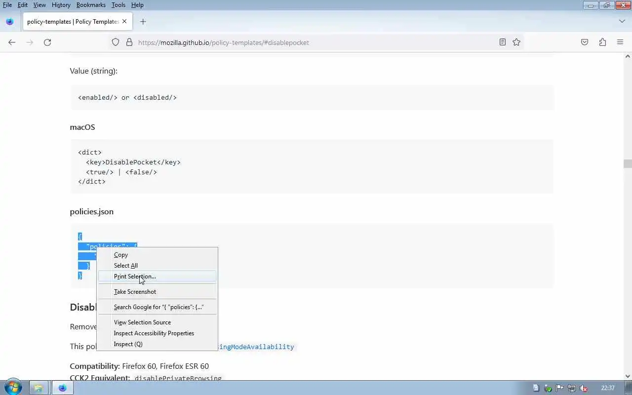Screen dimensions: 632x395
Task: Choose Copy from context menu
Action: point(157,255)
